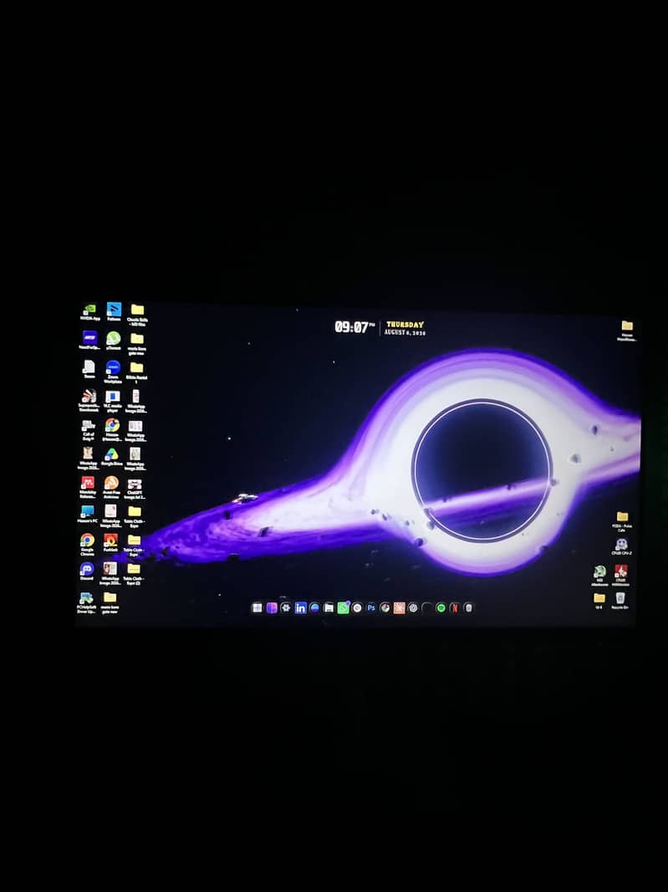Image resolution: width=668 pixels, height=892 pixels.
Task: Open the Hassan's PC desktop icon
Action: click(88, 515)
